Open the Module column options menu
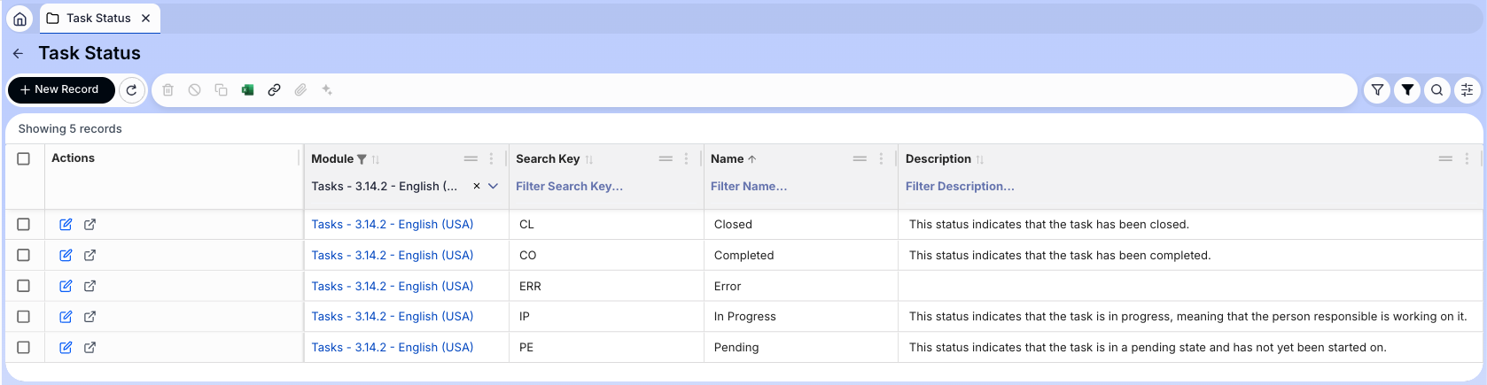The width and height of the screenshot is (1487, 385). pos(491,159)
